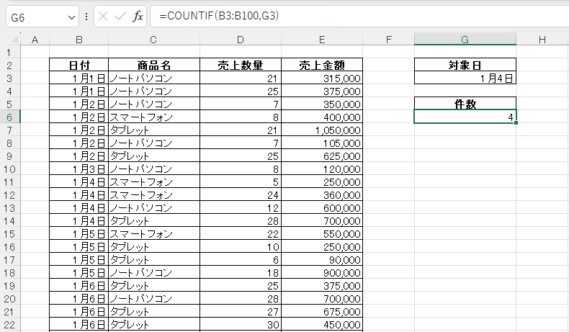Click the 日付 header cell
Image resolution: width=569 pixels, height=332 pixels.
[79, 65]
